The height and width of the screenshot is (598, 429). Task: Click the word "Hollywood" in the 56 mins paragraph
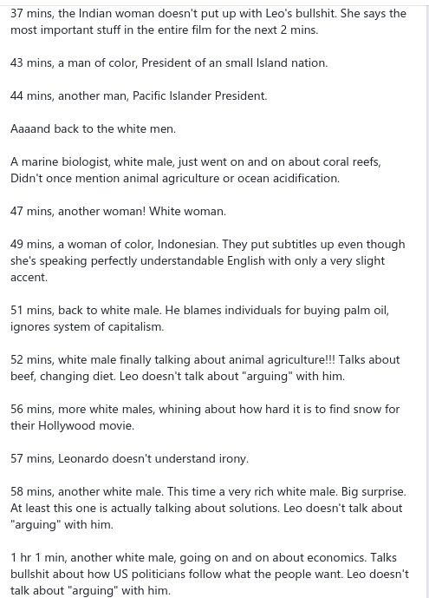pos(68,425)
